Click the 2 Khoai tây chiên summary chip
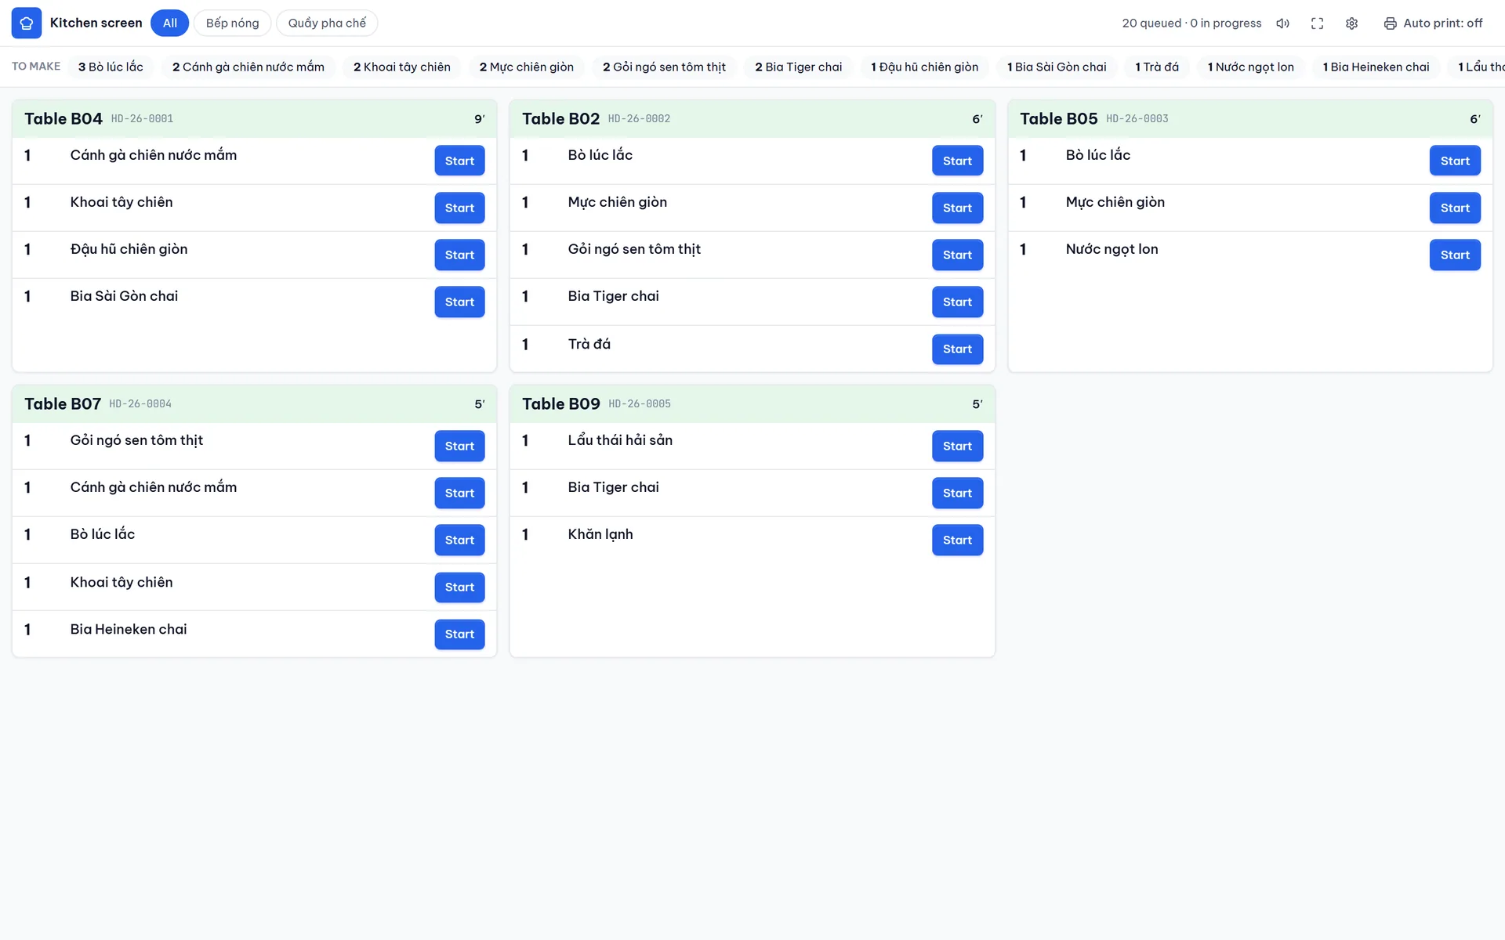Viewport: 1505px width, 940px height. (x=401, y=67)
